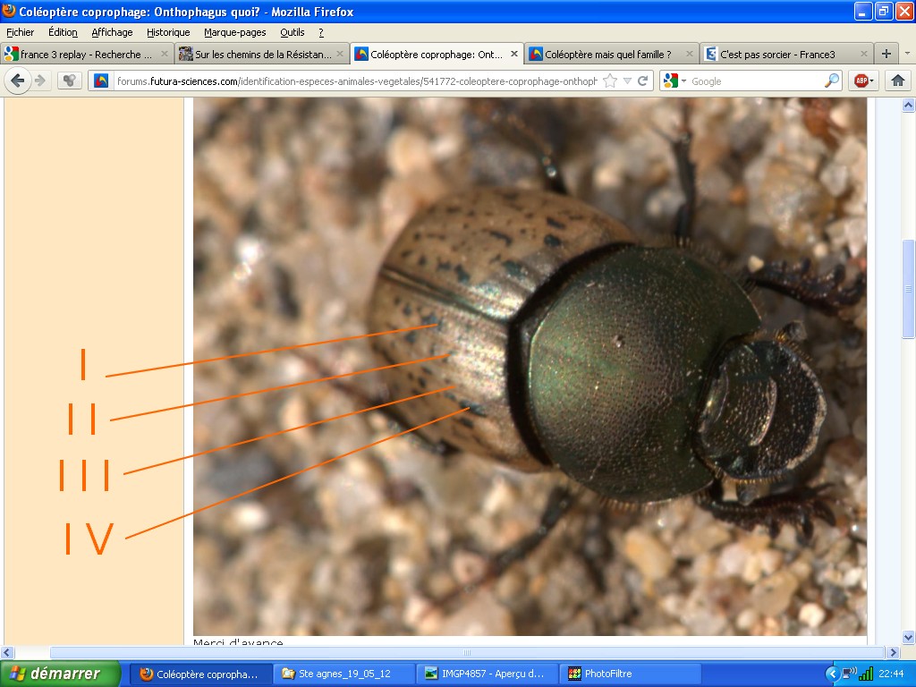
Task: Open IMGP4857 Aperçu window from taskbar
Action: [488, 674]
